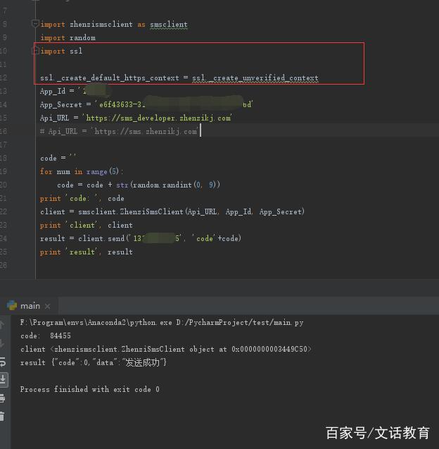Click the client.send call line
Screen dimensions: 439x449
(x=141, y=238)
